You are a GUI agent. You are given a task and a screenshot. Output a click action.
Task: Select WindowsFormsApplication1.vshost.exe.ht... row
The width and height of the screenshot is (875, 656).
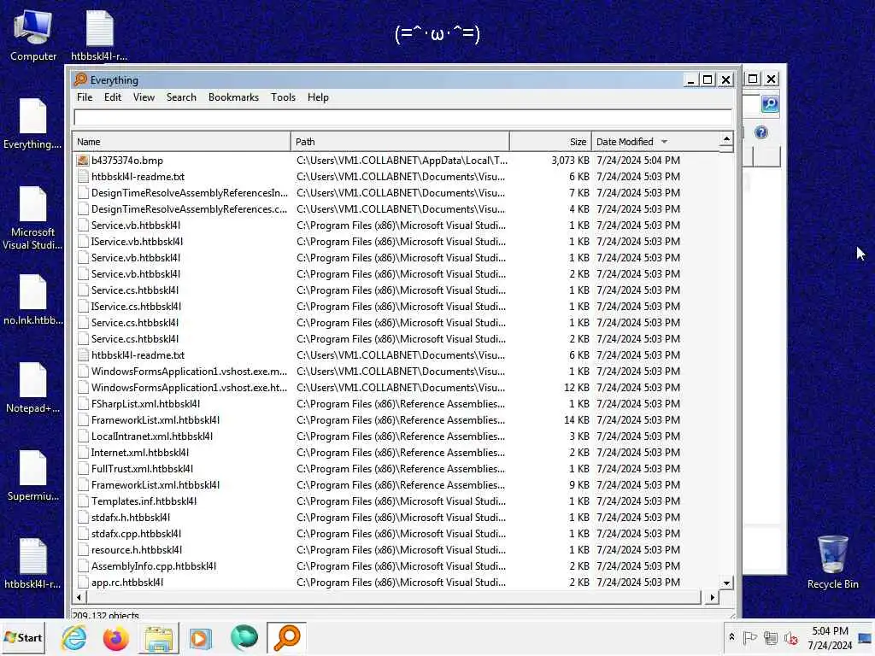(396, 388)
